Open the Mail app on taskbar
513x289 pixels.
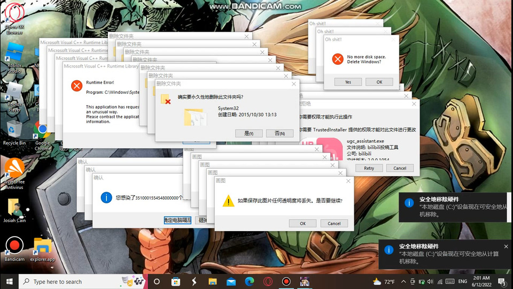(231, 282)
